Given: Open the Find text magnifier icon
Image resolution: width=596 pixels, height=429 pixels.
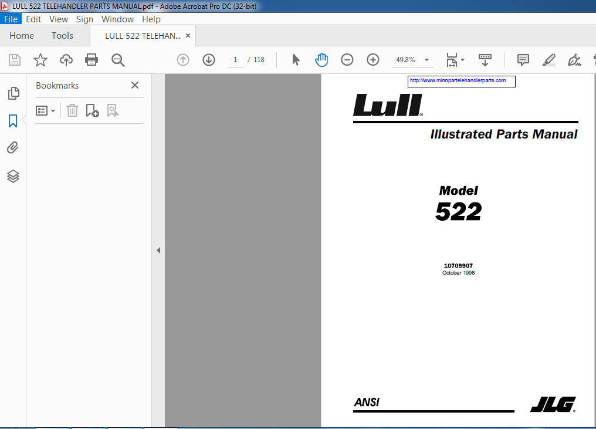Looking at the screenshot, I should pos(118,60).
